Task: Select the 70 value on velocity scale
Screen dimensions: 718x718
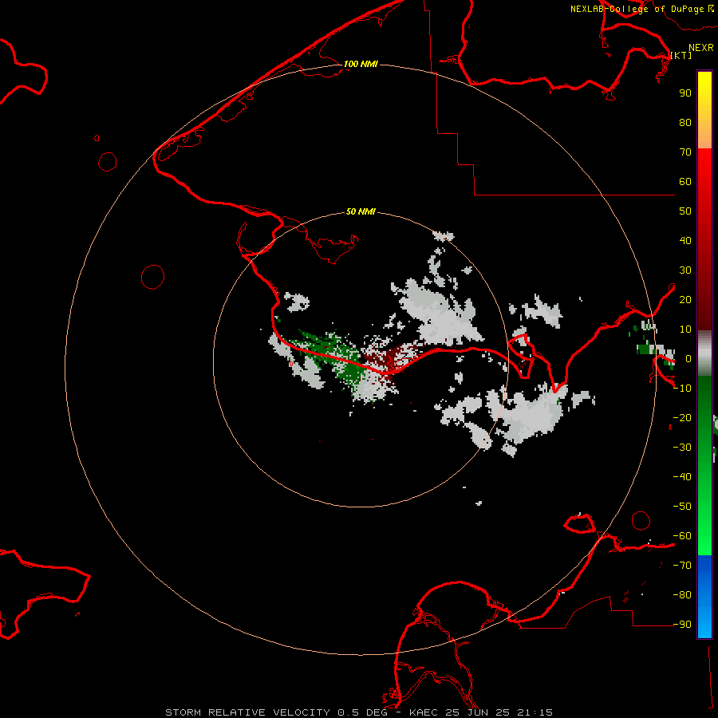Action: pos(685,152)
